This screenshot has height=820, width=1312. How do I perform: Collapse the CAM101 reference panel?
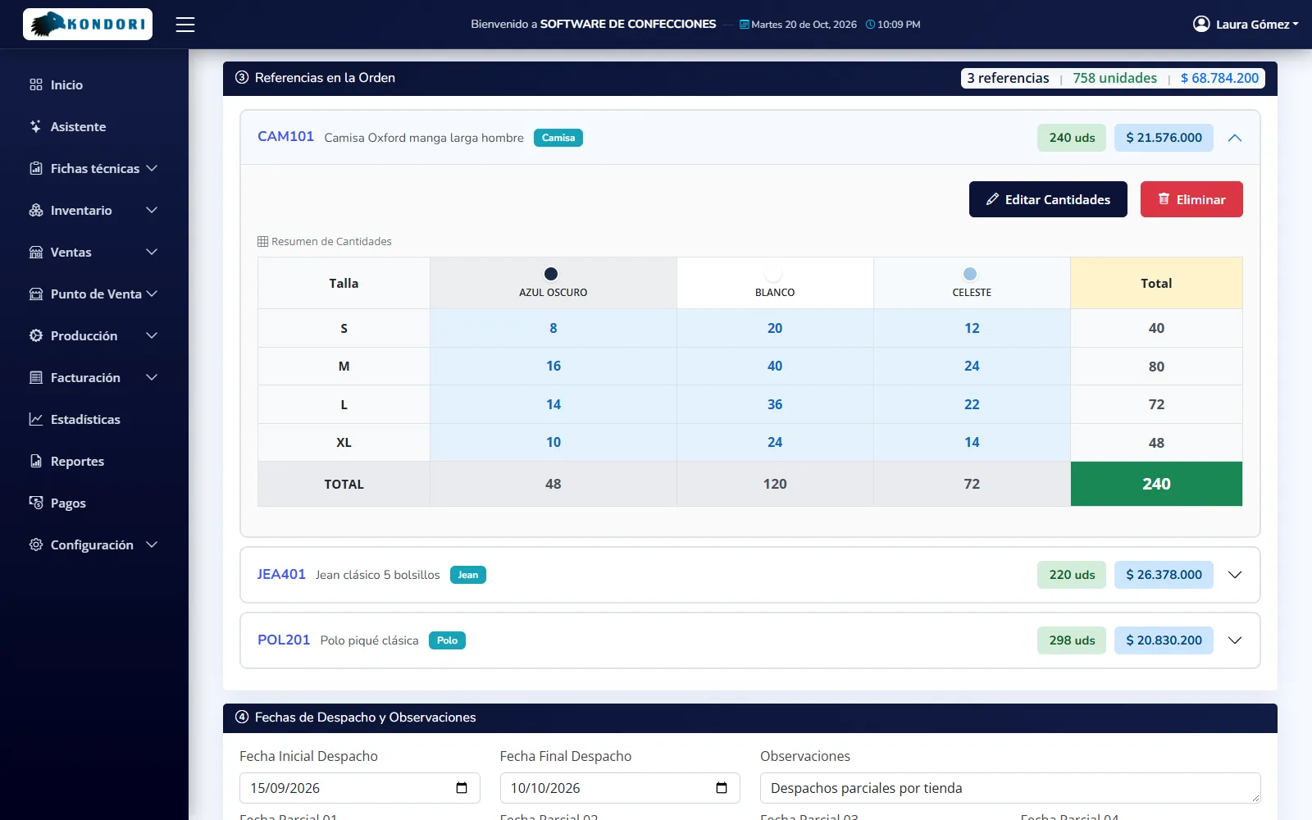(1235, 138)
